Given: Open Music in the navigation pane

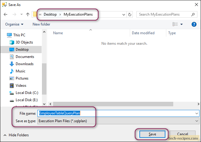Looking at the screenshot, I should click(x=21, y=71).
